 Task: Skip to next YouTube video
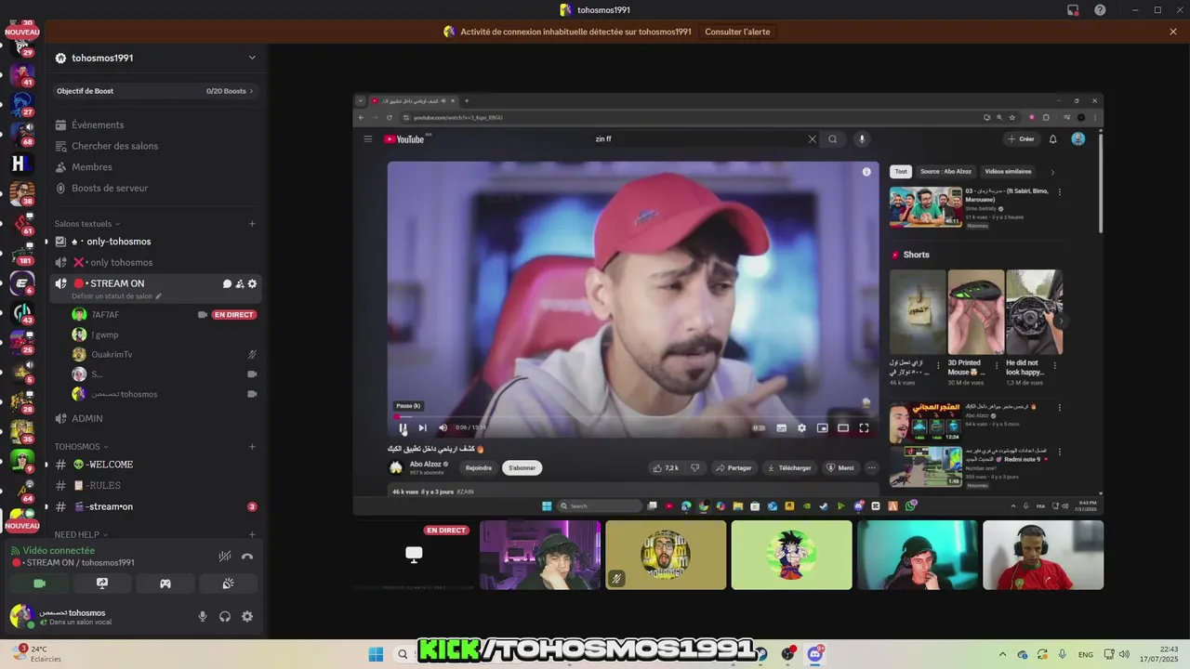(422, 427)
